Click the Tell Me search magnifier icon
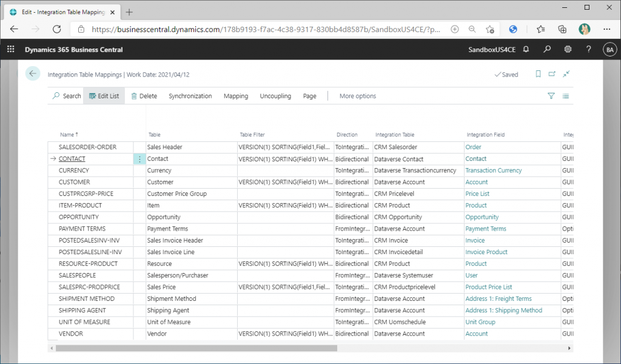 547,50
